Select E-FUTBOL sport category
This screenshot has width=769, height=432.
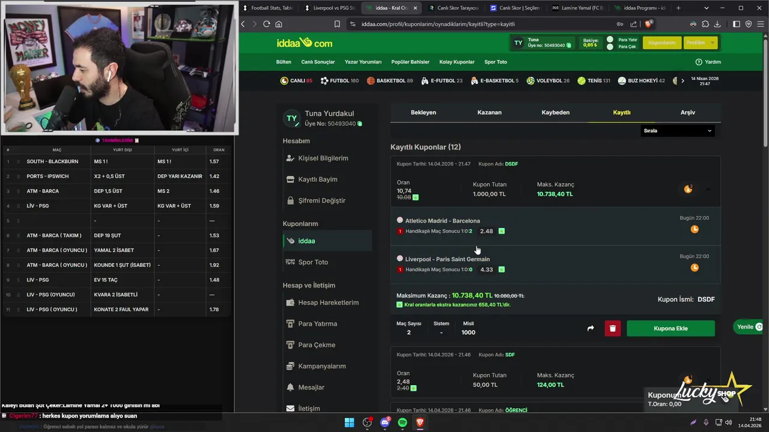pyautogui.click(x=442, y=80)
